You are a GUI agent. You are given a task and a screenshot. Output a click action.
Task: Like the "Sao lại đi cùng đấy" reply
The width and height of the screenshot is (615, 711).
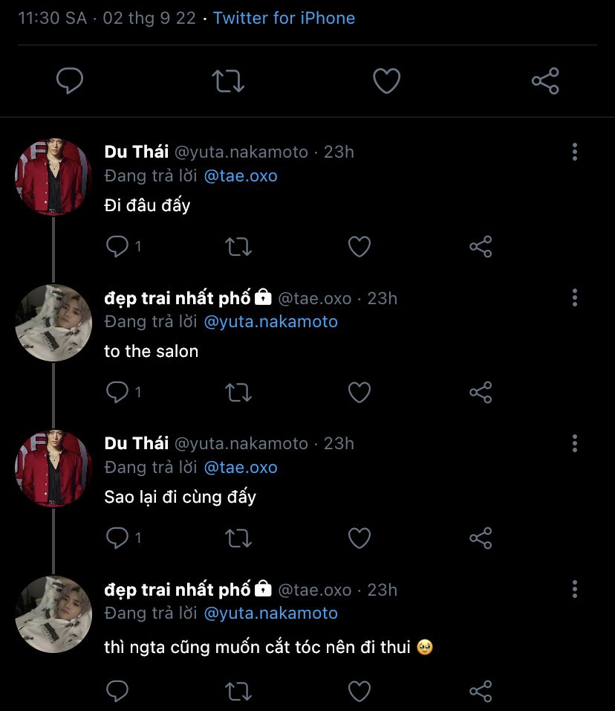click(359, 538)
